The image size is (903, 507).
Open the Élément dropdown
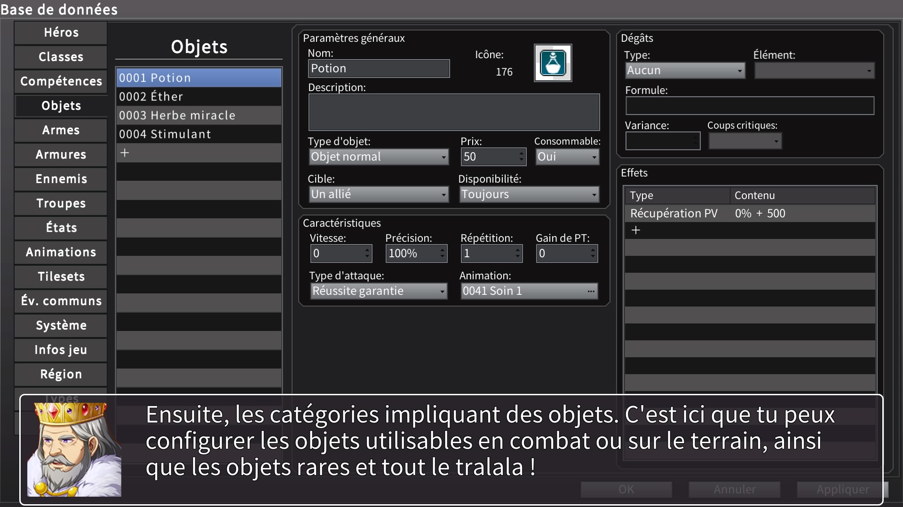tap(815, 70)
